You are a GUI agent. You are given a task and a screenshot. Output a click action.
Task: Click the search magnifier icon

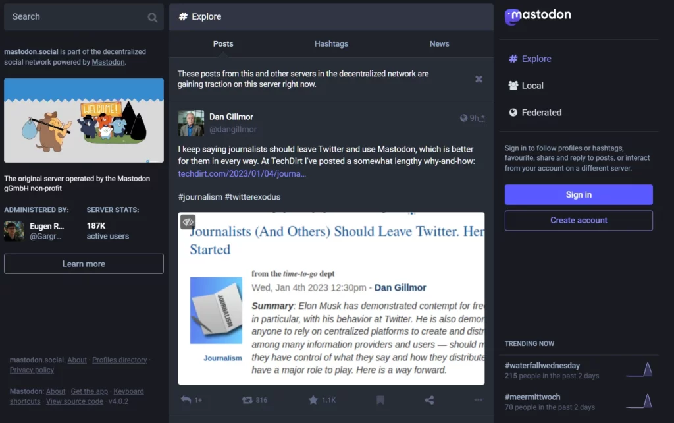pos(152,16)
